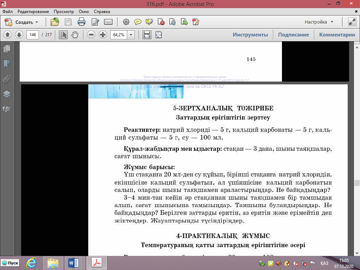Show the layers panel in sidebar
This screenshot has height=270, width=360.
(x=7, y=94)
